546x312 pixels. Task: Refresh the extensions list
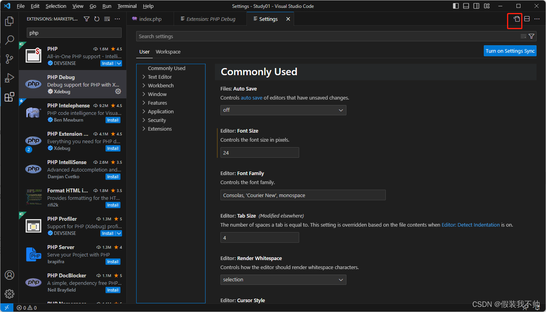click(x=97, y=19)
